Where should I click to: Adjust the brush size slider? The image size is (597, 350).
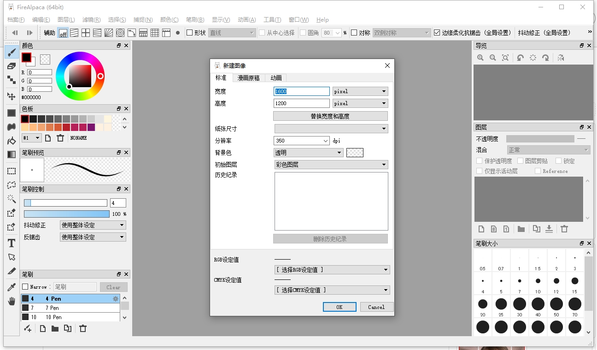(x=65, y=203)
